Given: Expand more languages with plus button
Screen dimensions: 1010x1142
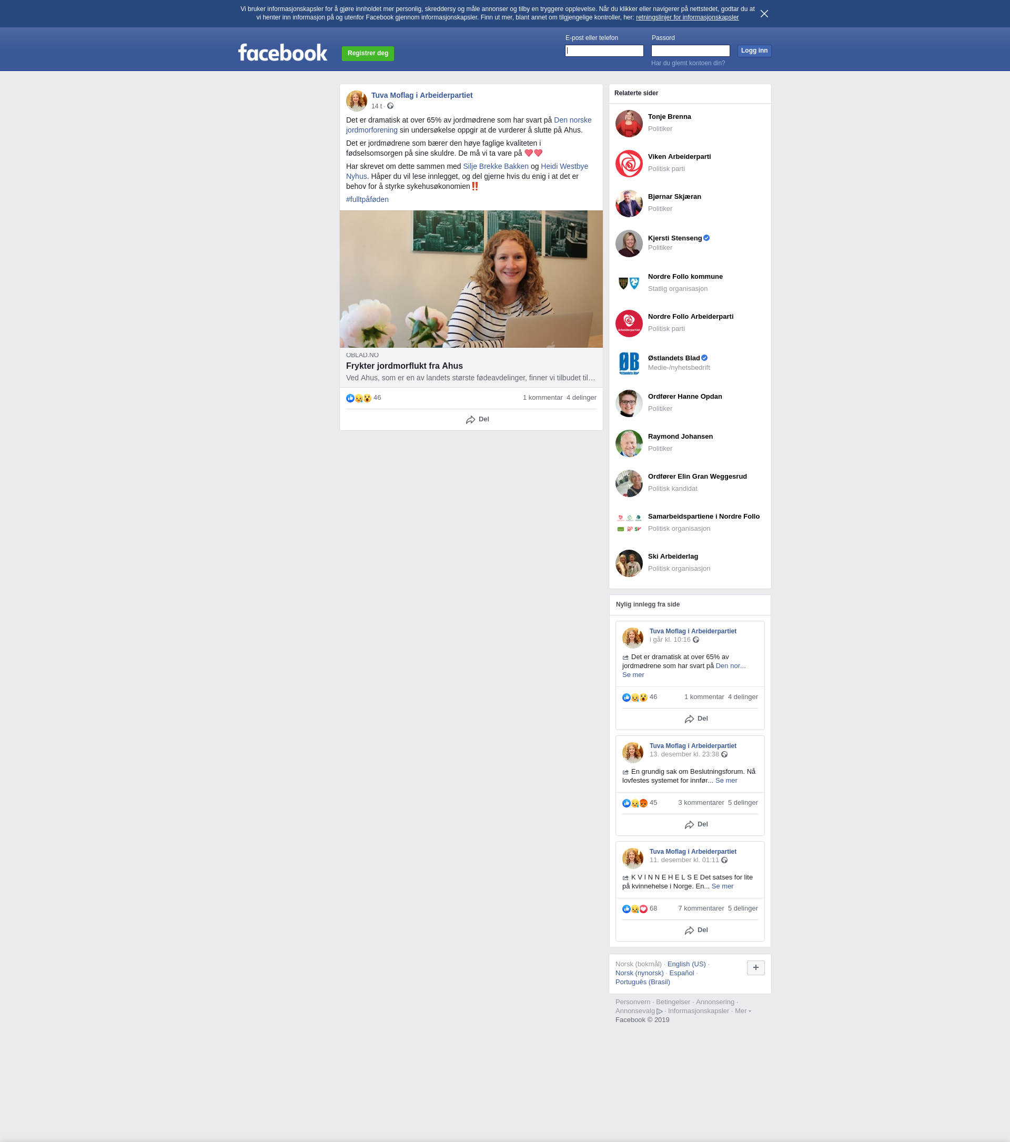Looking at the screenshot, I should (x=756, y=968).
